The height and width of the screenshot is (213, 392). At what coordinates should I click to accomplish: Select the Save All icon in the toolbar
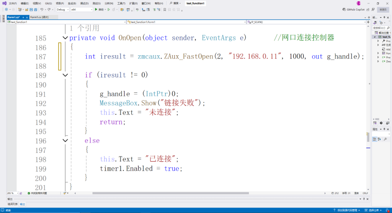(35, 10)
